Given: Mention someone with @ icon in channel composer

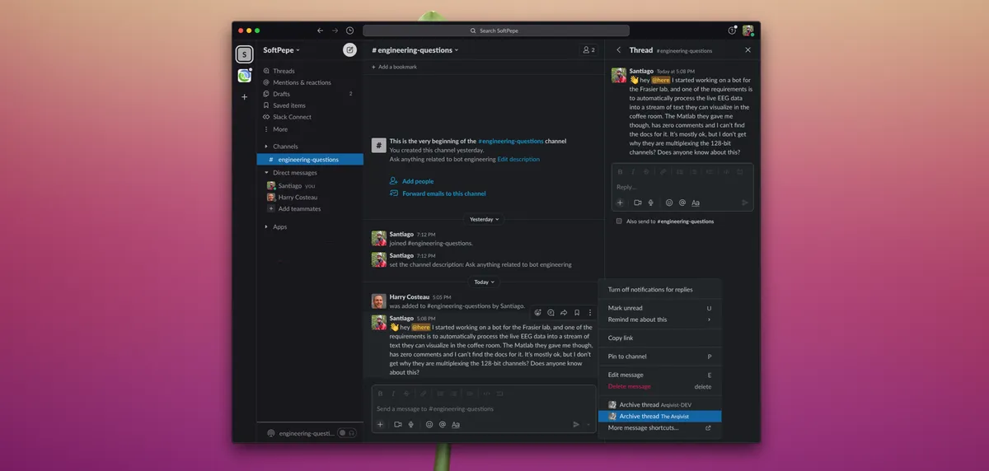Looking at the screenshot, I should click(442, 424).
